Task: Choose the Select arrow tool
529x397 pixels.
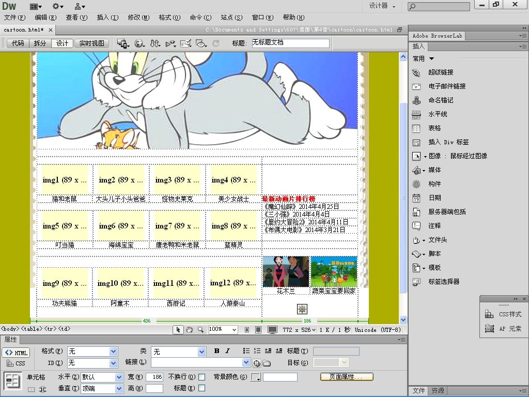Action: (x=178, y=330)
